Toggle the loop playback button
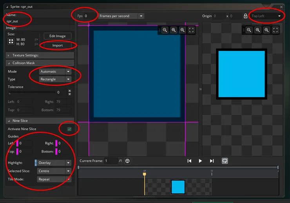Screen dimensions: 290x203 [x=225, y=161]
